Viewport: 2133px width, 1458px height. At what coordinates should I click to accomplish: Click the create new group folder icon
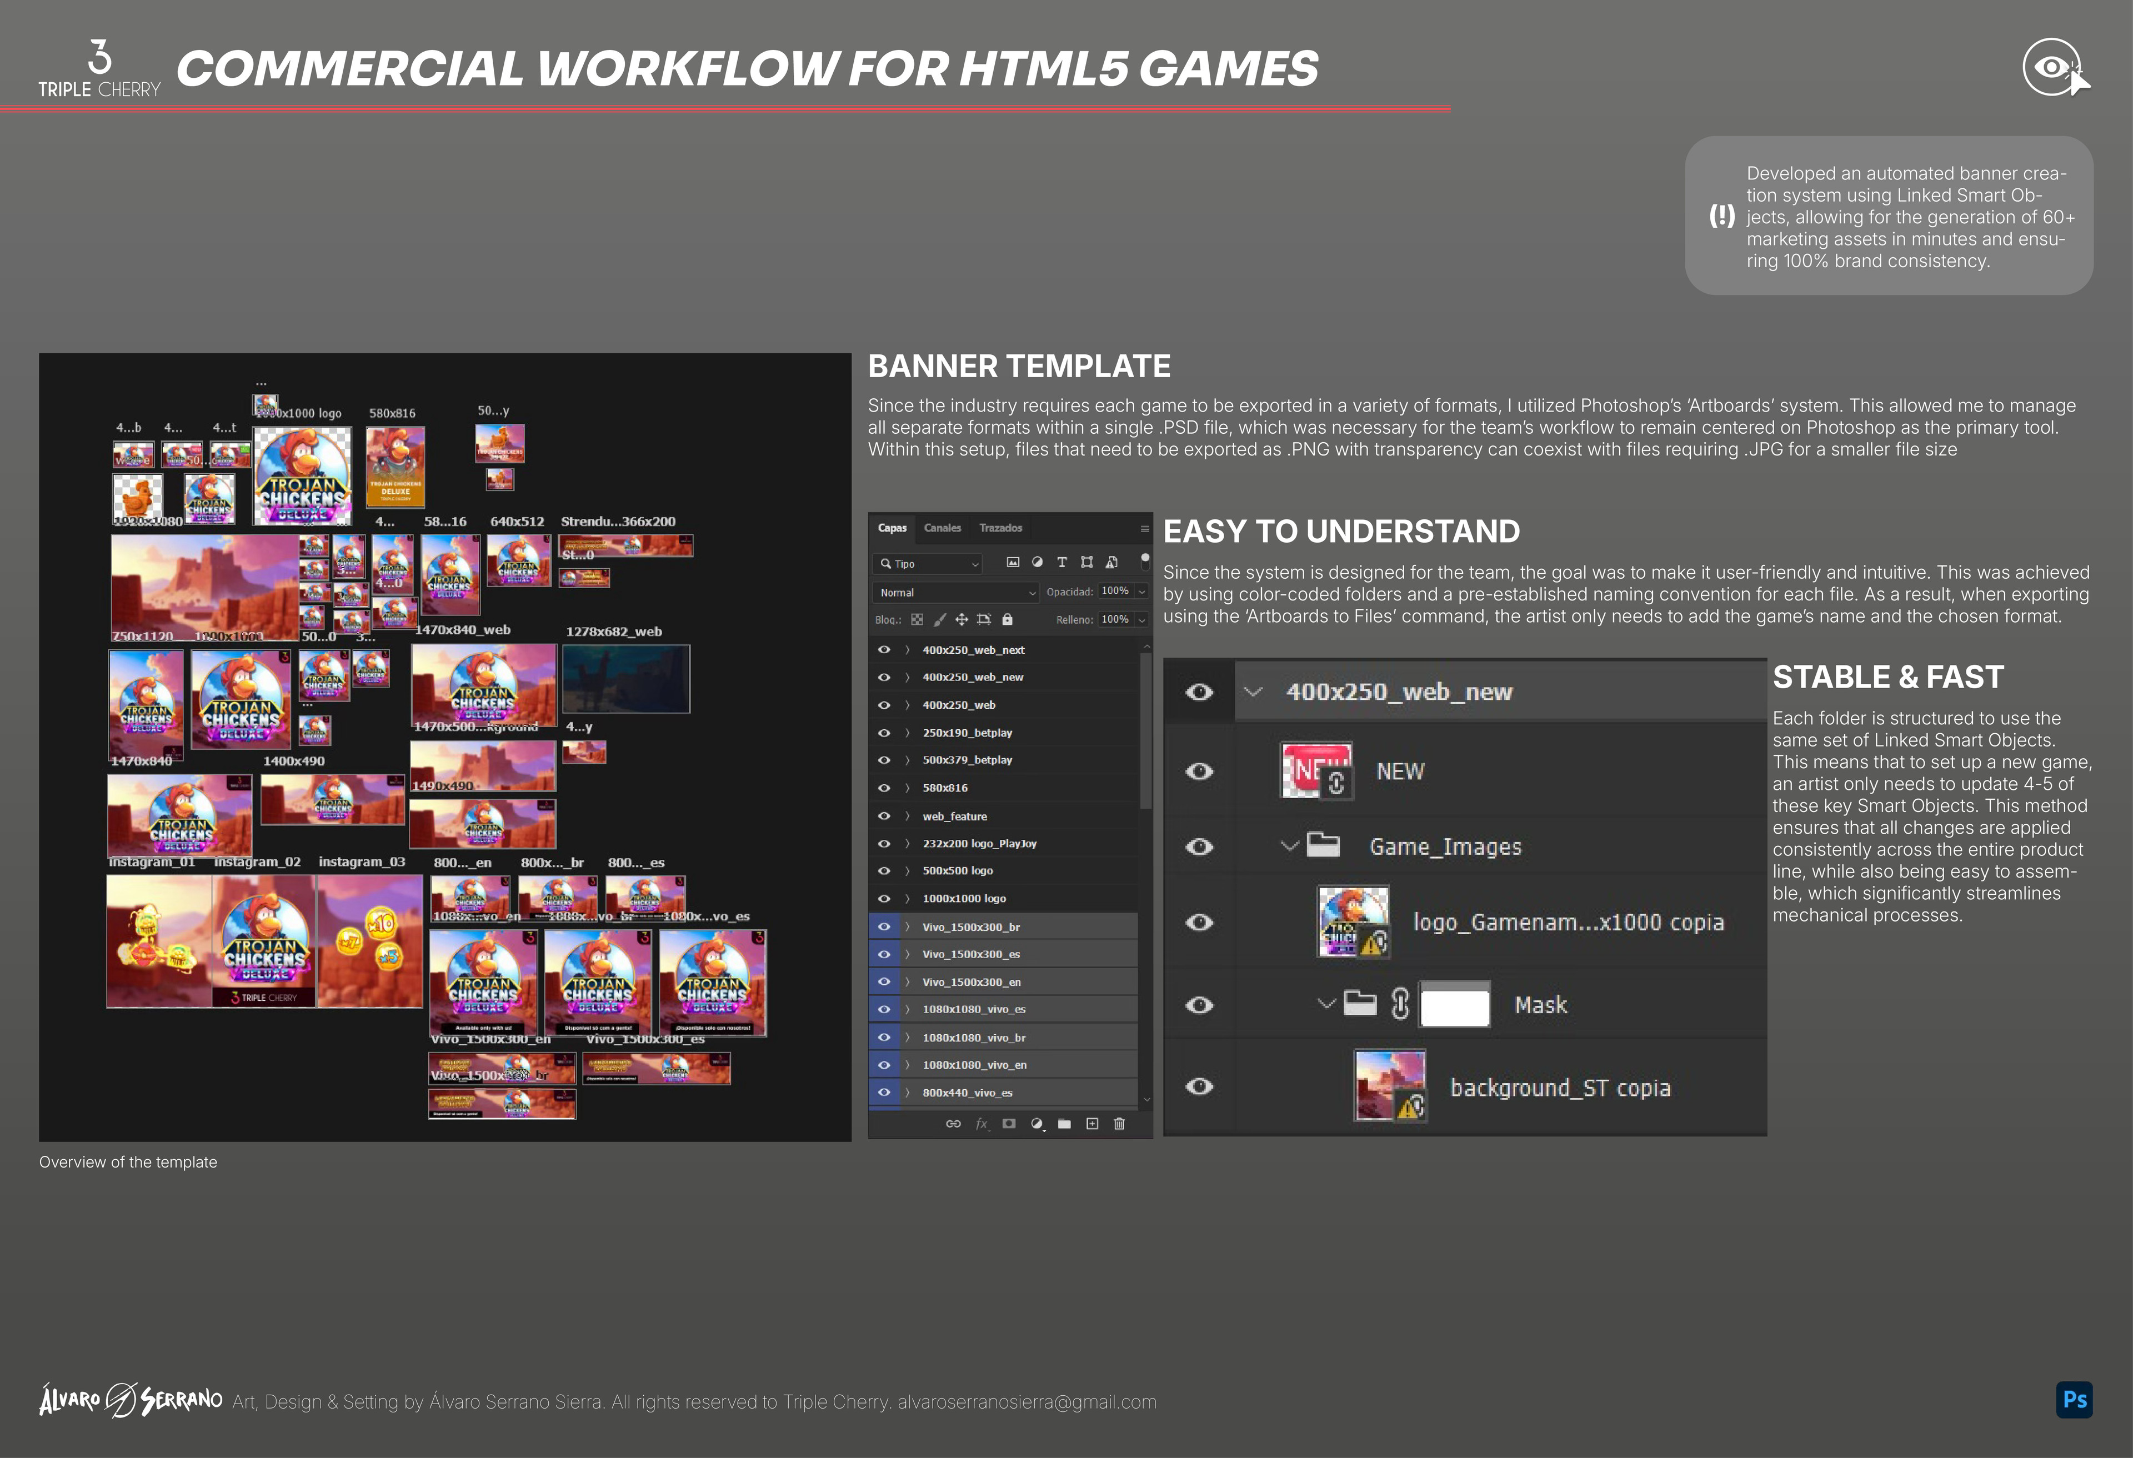click(1064, 1123)
